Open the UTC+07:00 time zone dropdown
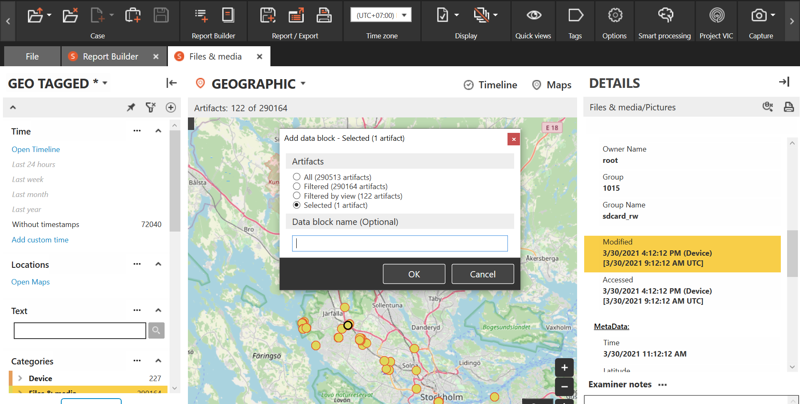 click(x=403, y=14)
